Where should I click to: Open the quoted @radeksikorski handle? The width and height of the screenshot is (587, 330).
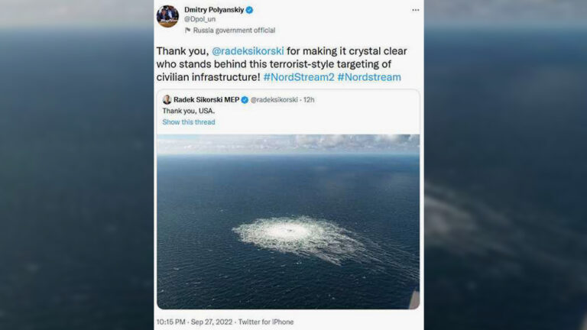click(x=274, y=100)
